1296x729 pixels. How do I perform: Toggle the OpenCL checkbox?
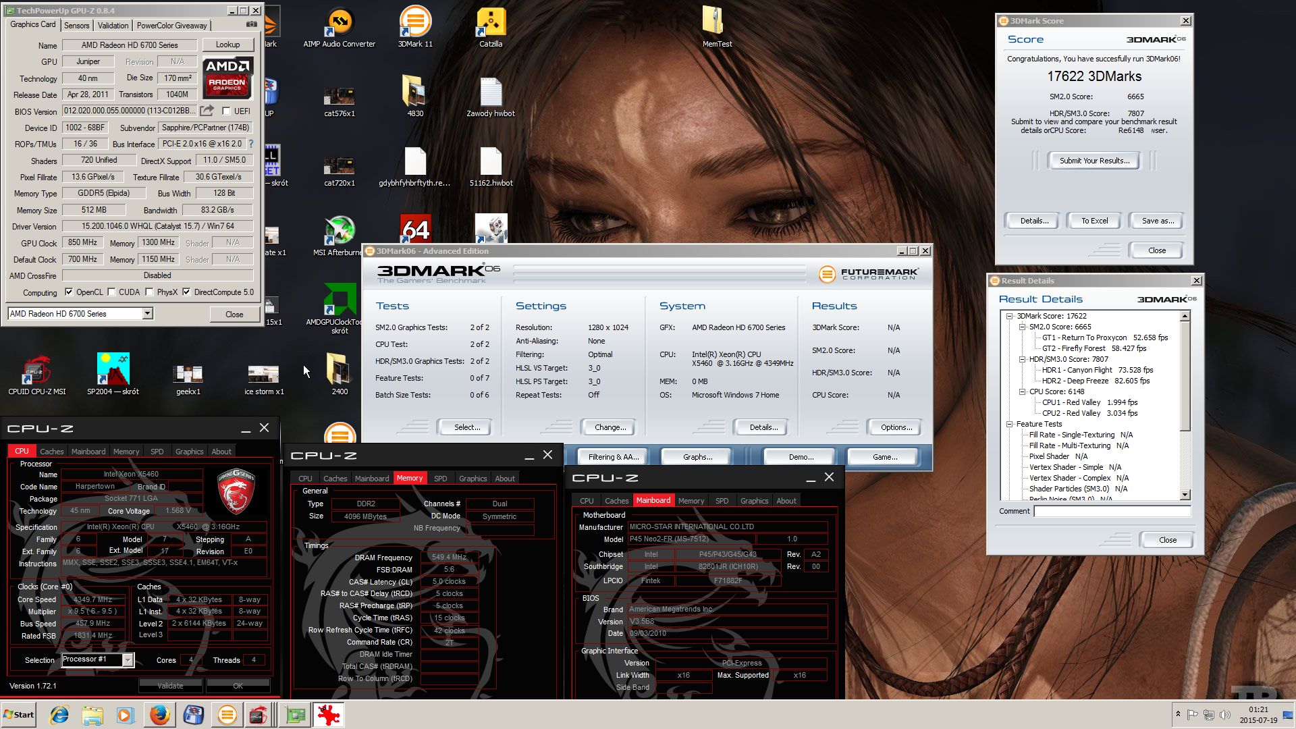click(x=69, y=292)
